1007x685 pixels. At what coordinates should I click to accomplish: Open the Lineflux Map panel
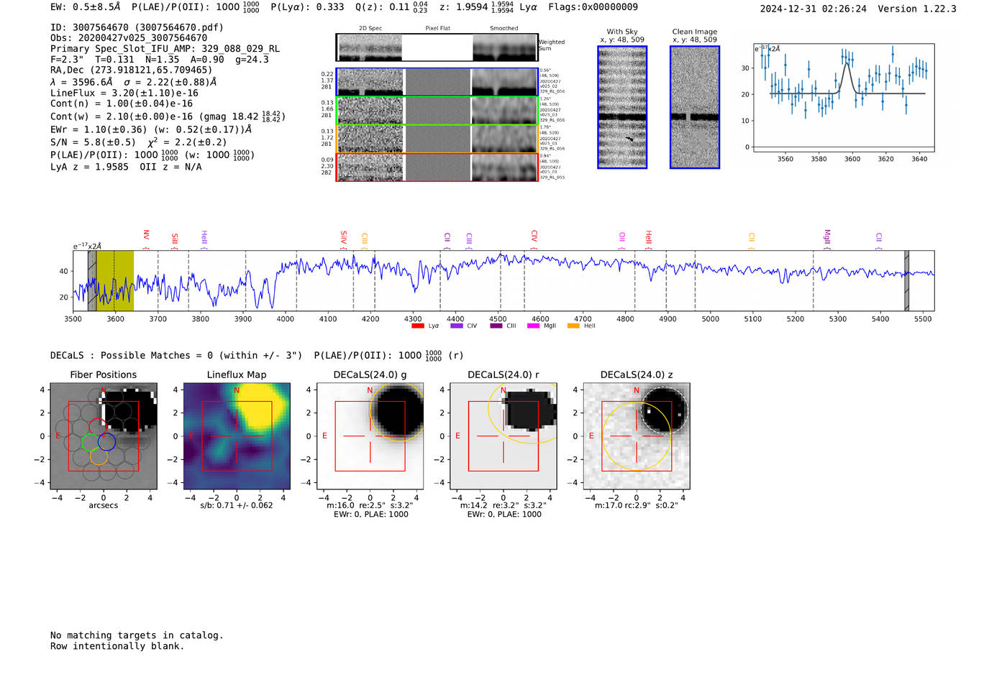[x=237, y=436]
